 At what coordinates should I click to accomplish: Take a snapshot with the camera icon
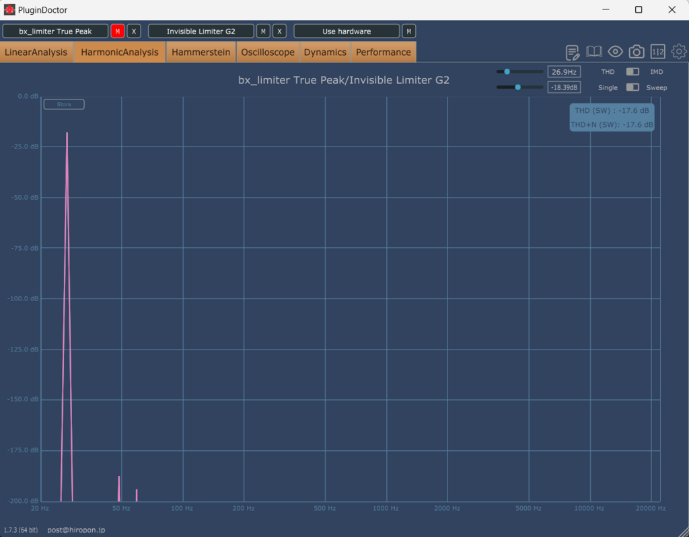(x=637, y=52)
